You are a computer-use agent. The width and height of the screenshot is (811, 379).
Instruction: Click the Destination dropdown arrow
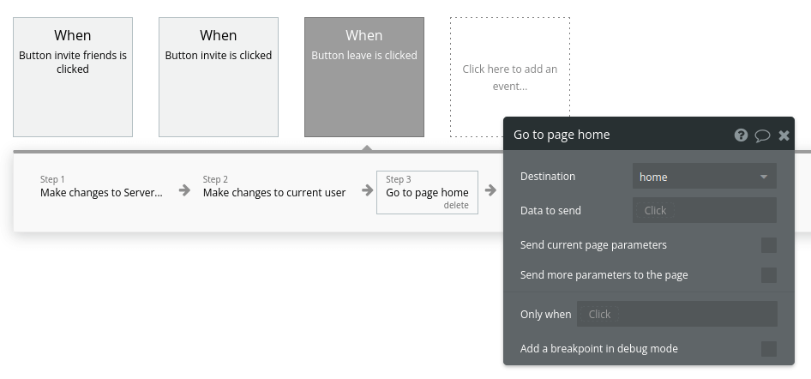point(763,177)
